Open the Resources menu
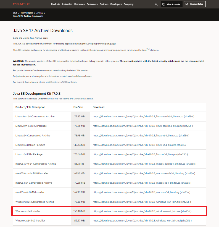219x227 pixels. 79,4
